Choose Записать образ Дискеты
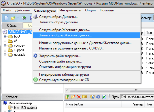 tap(86, 22)
